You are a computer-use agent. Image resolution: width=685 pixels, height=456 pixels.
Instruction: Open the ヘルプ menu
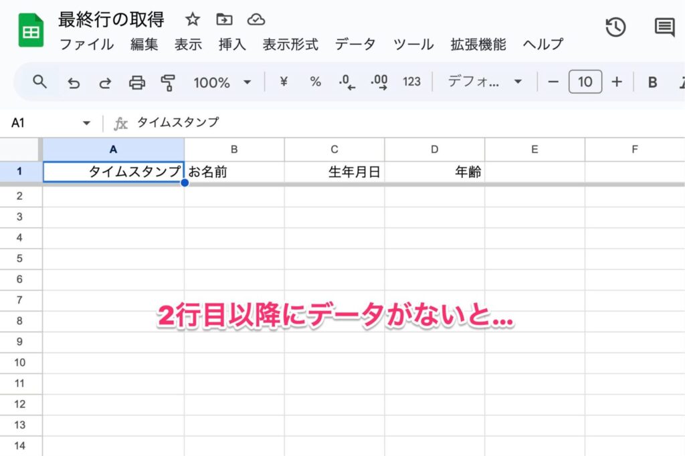coord(543,44)
